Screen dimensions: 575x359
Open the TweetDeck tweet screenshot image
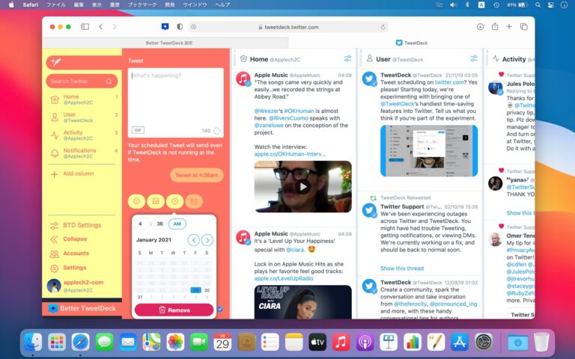point(429,150)
